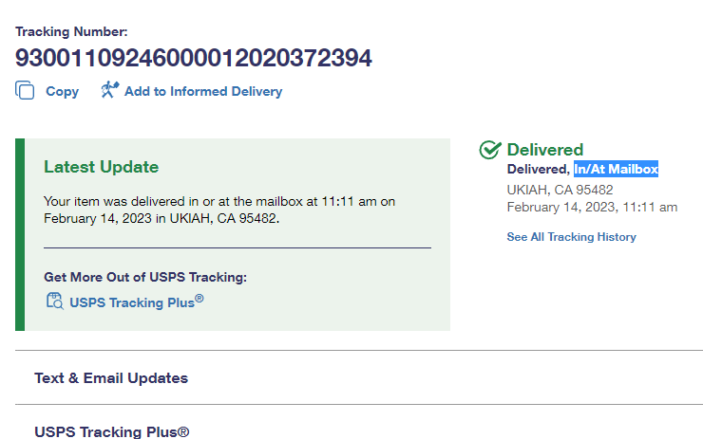Expand the bottom USPS Tracking Plus® section
The height and width of the screenshot is (439, 703).
[111, 431]
